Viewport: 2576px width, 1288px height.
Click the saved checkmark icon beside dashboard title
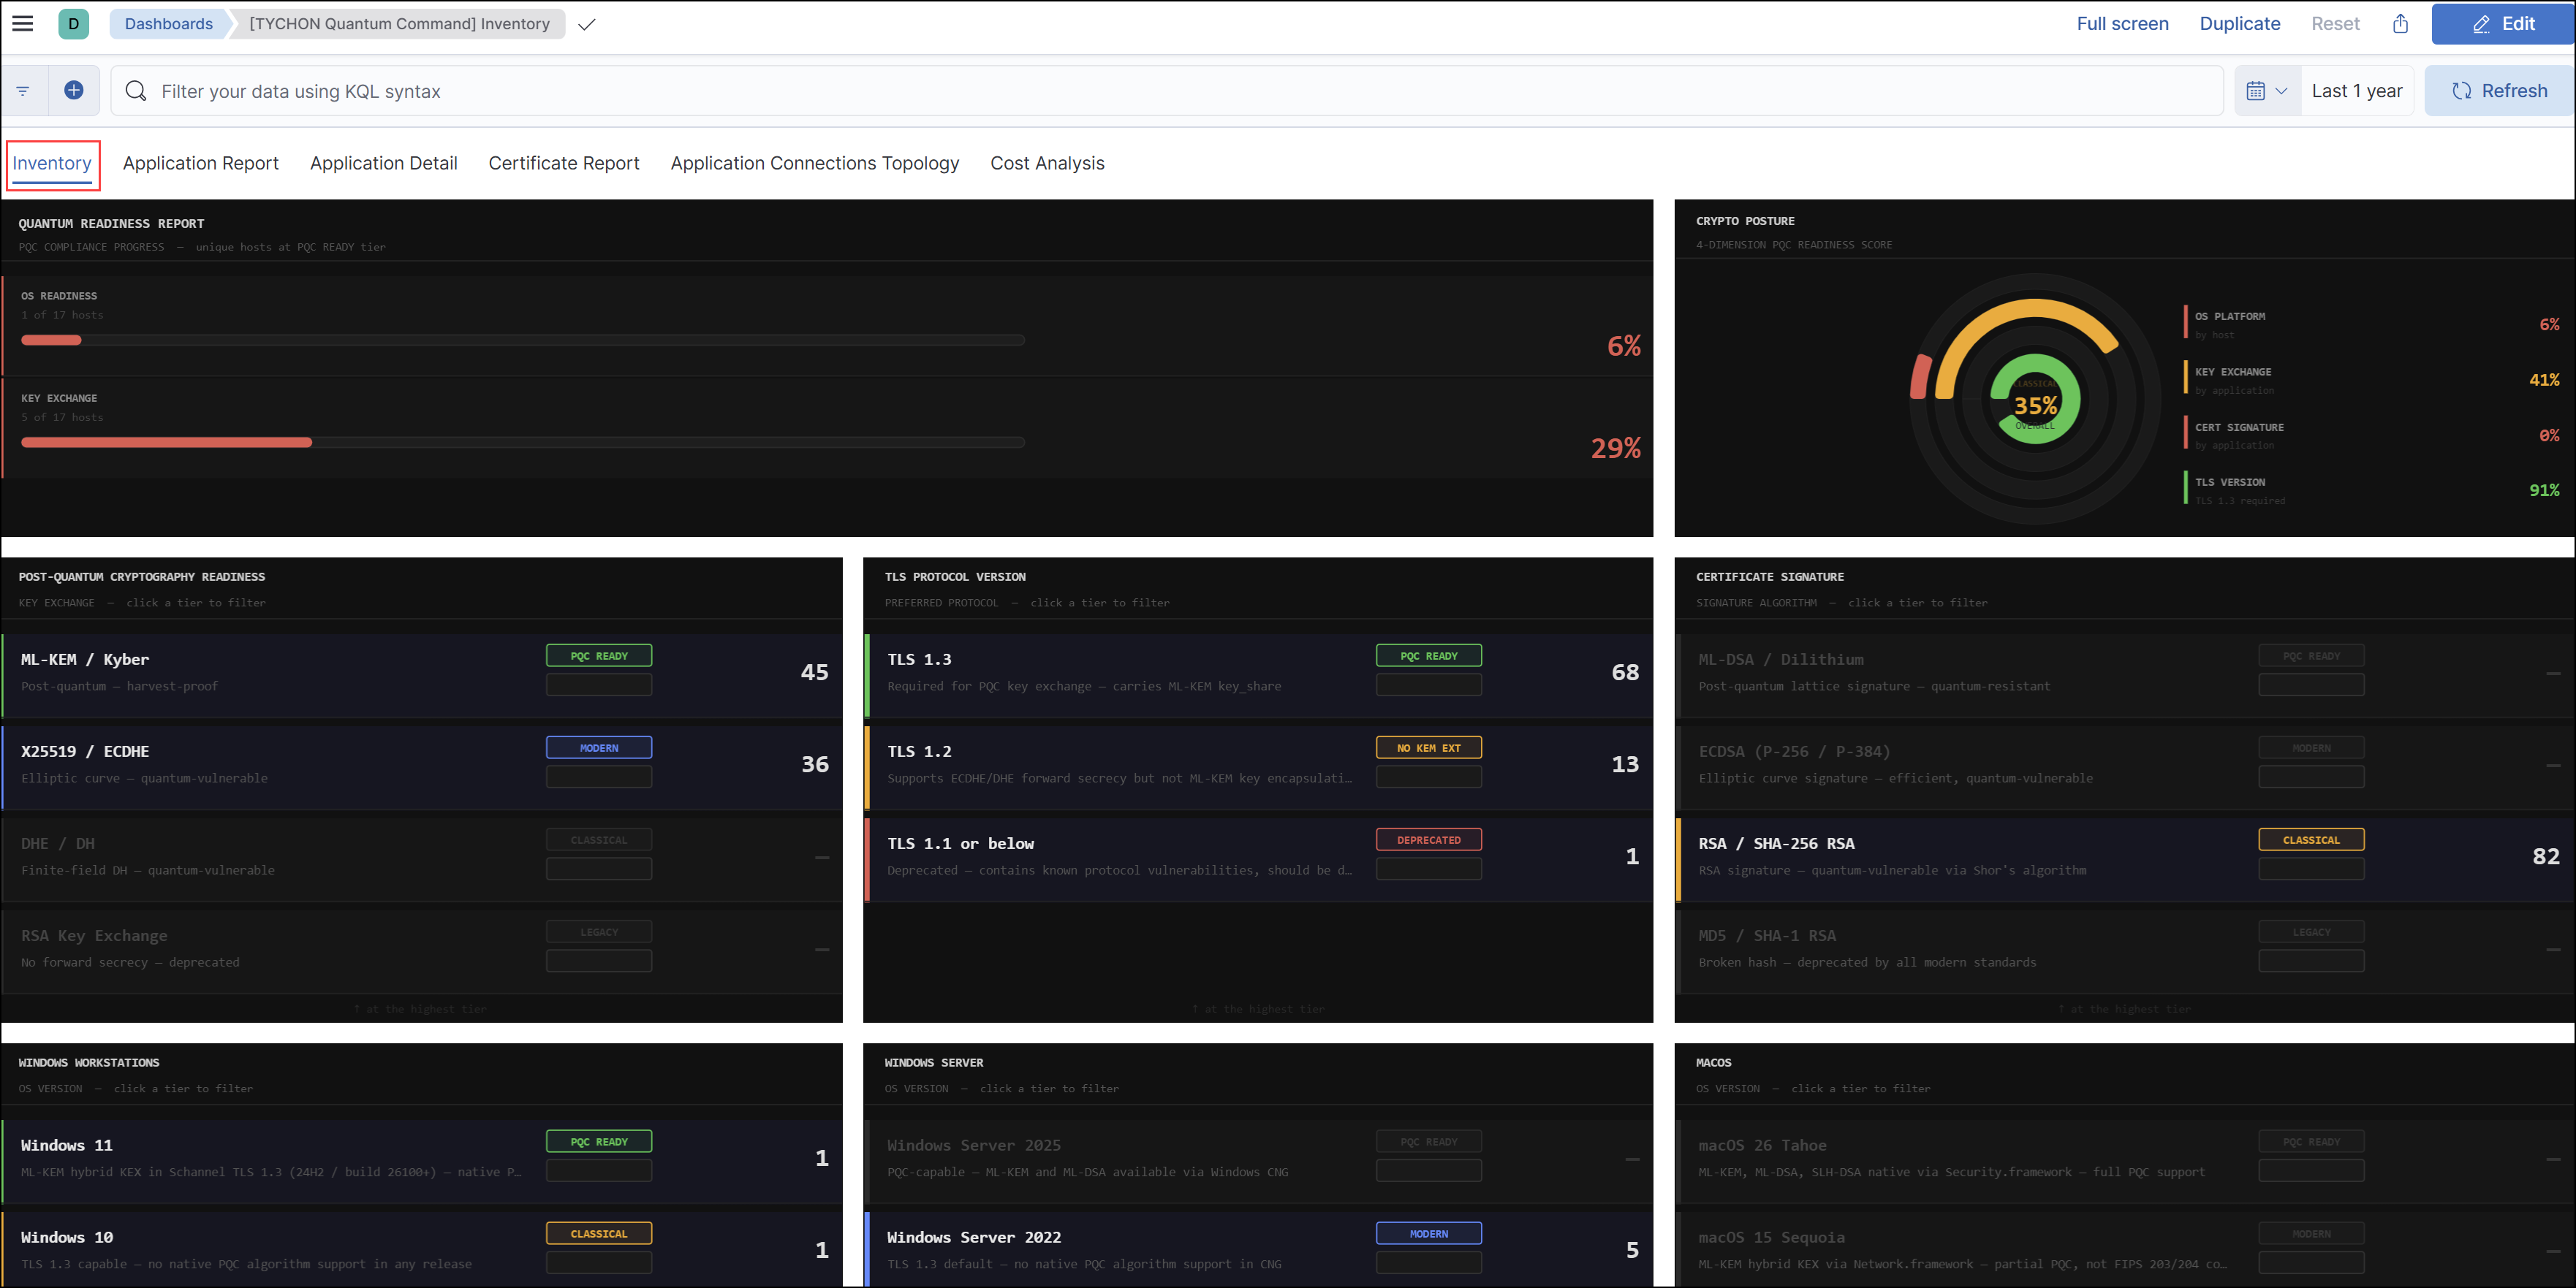[x=587, y=24]
